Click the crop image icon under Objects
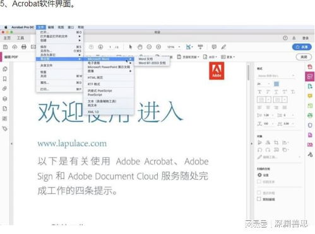The height and width of the screenshot is (234, 315). click(x=276, y=143)
